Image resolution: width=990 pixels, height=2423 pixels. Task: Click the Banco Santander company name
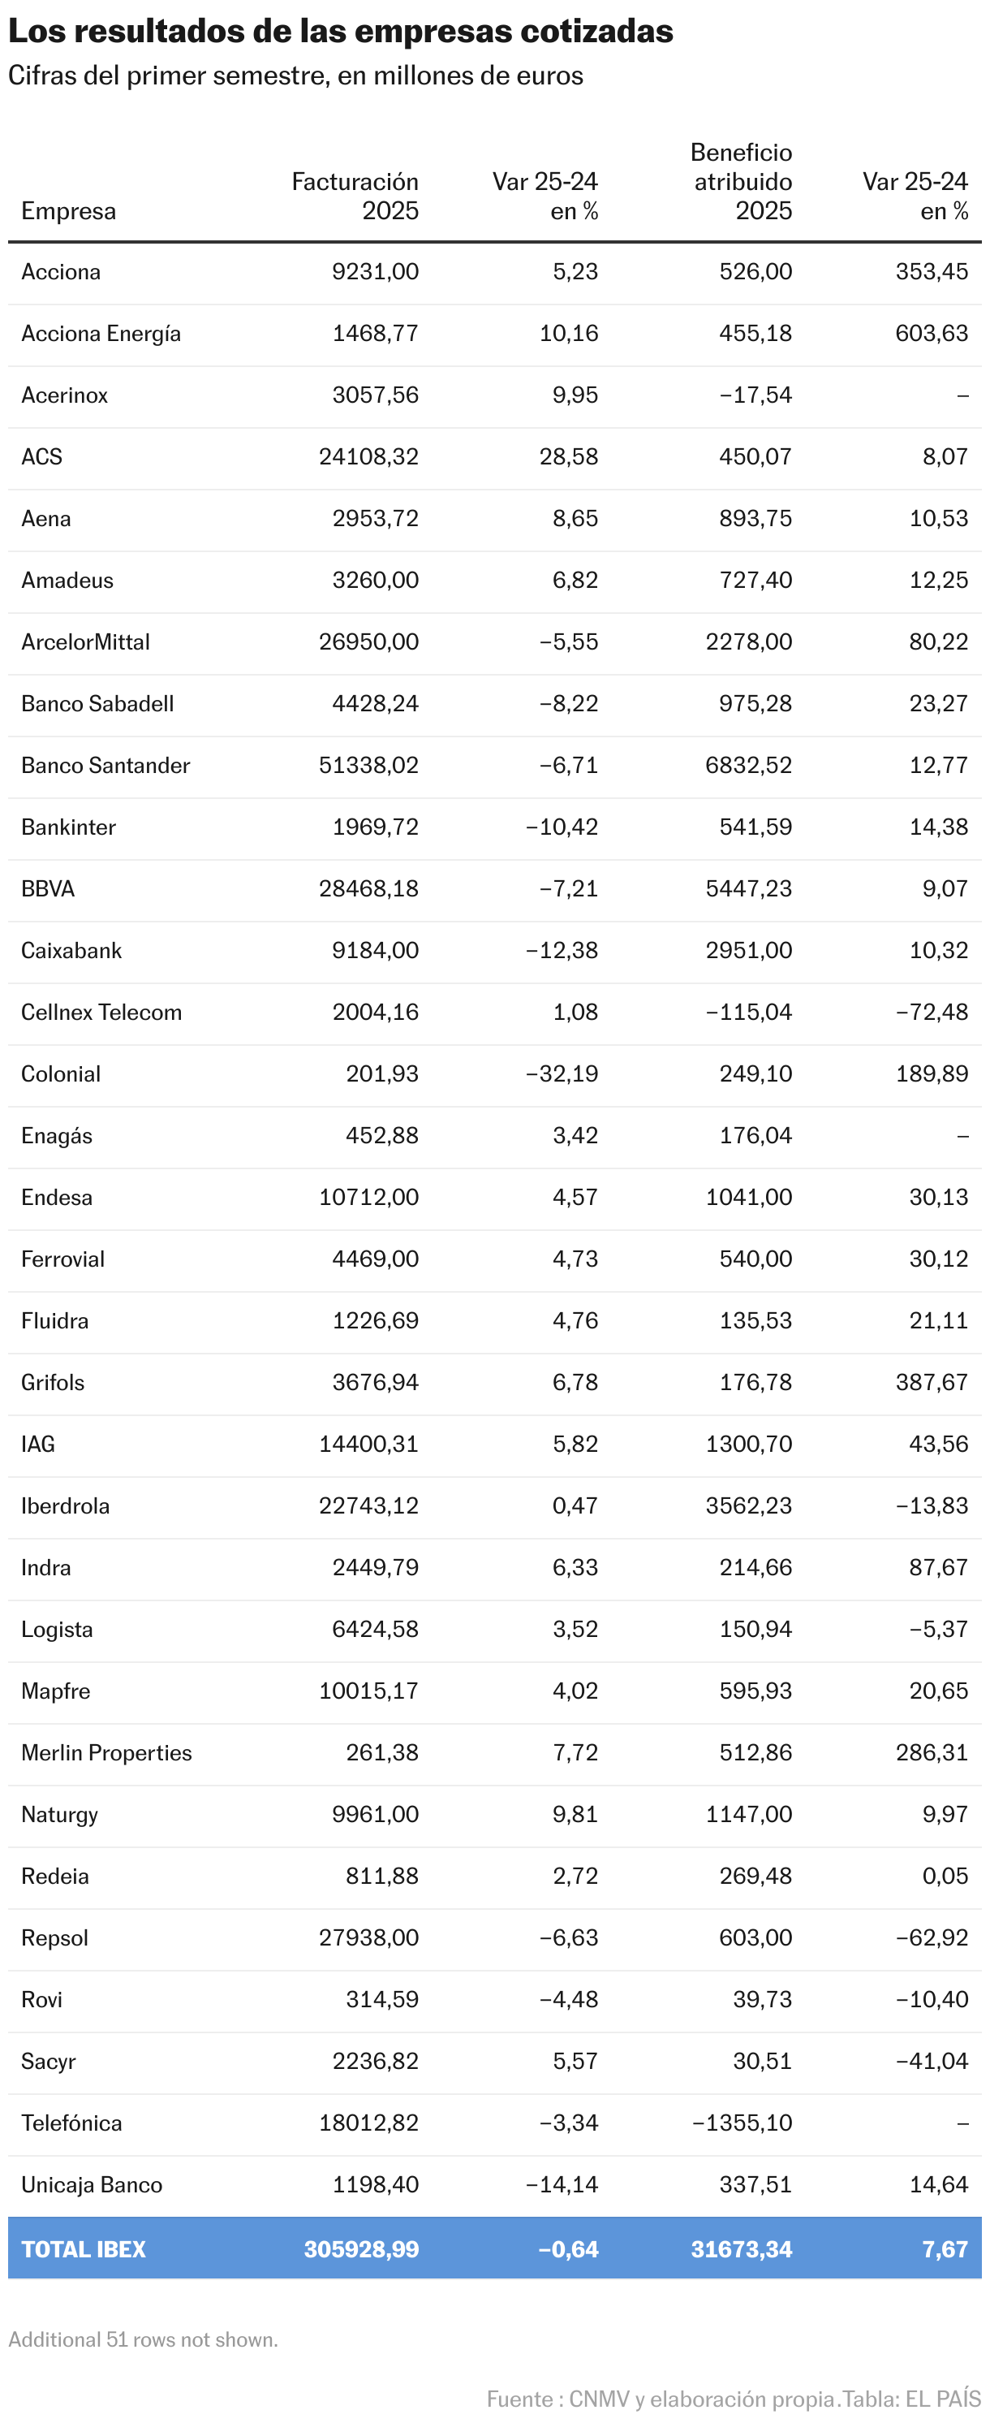105,766
